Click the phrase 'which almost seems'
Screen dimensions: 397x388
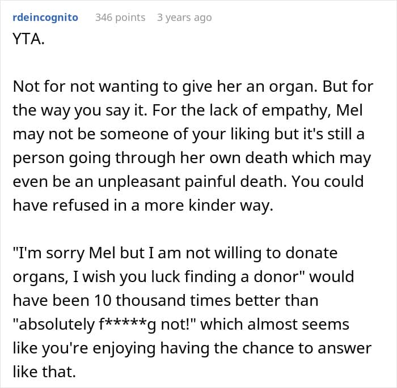click(274, 324)
